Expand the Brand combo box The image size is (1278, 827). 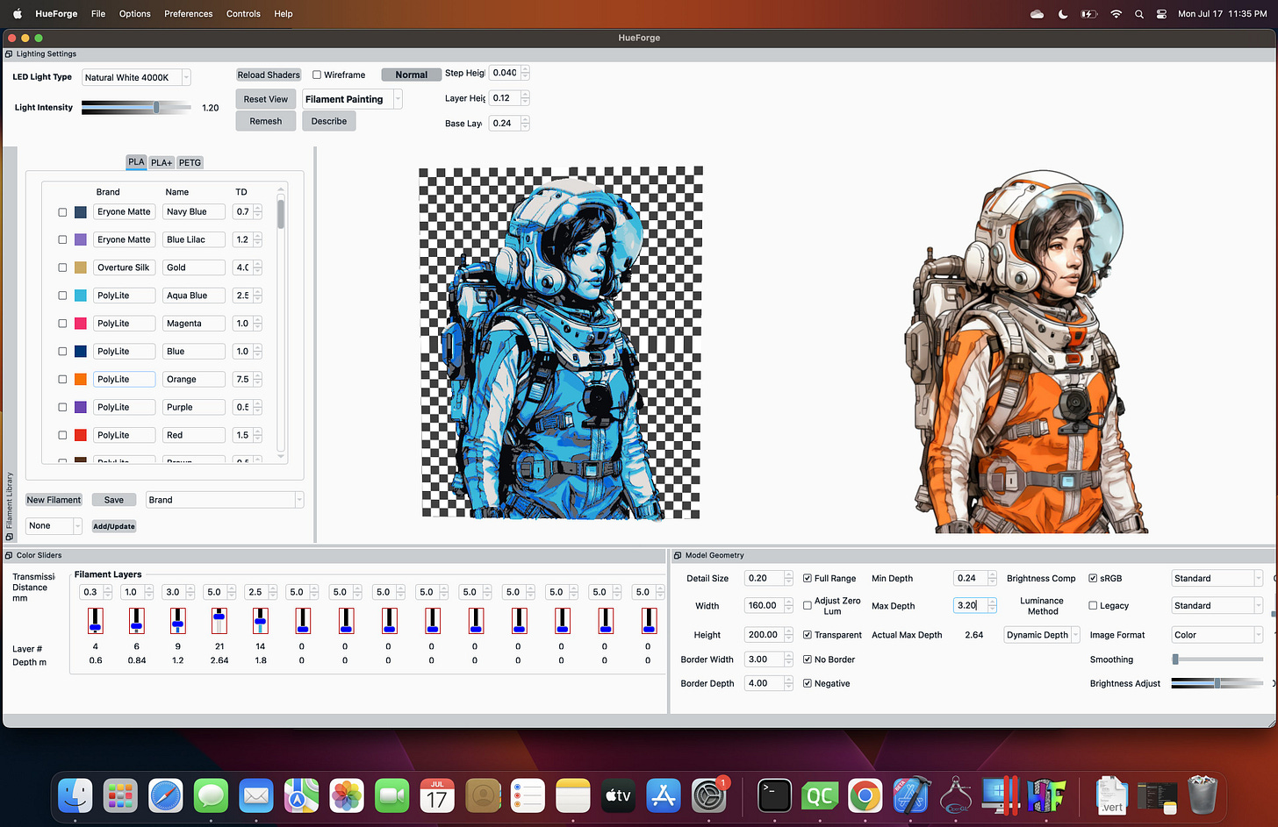[225, 500]
